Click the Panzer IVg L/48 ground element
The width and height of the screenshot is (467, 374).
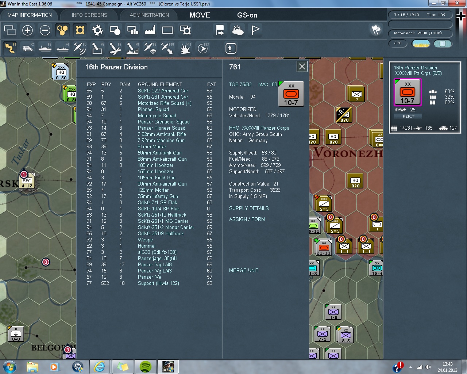click(155, 264)
